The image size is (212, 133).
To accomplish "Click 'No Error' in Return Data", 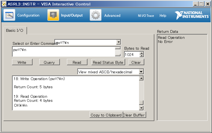I will point(165,42).
